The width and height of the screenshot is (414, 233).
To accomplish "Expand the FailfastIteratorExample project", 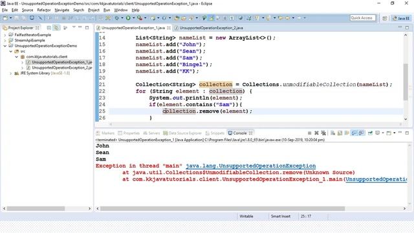I will [x=5, y=34].
